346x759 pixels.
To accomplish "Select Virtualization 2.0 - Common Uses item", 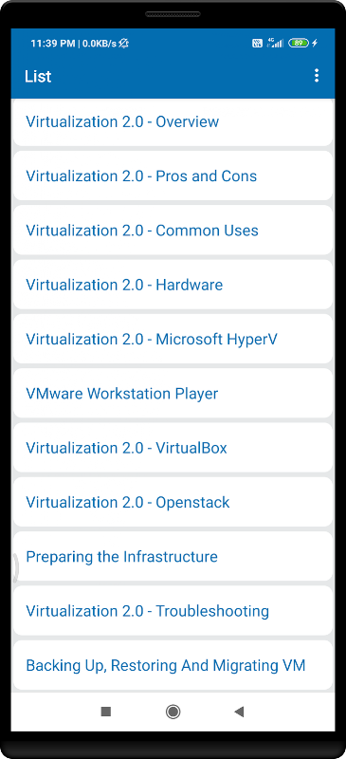I will tap(173, 231).
